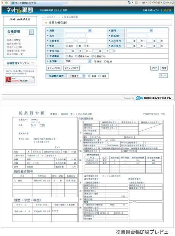
Task: Click the 次へ button
Action: click(x=163, y=75)
